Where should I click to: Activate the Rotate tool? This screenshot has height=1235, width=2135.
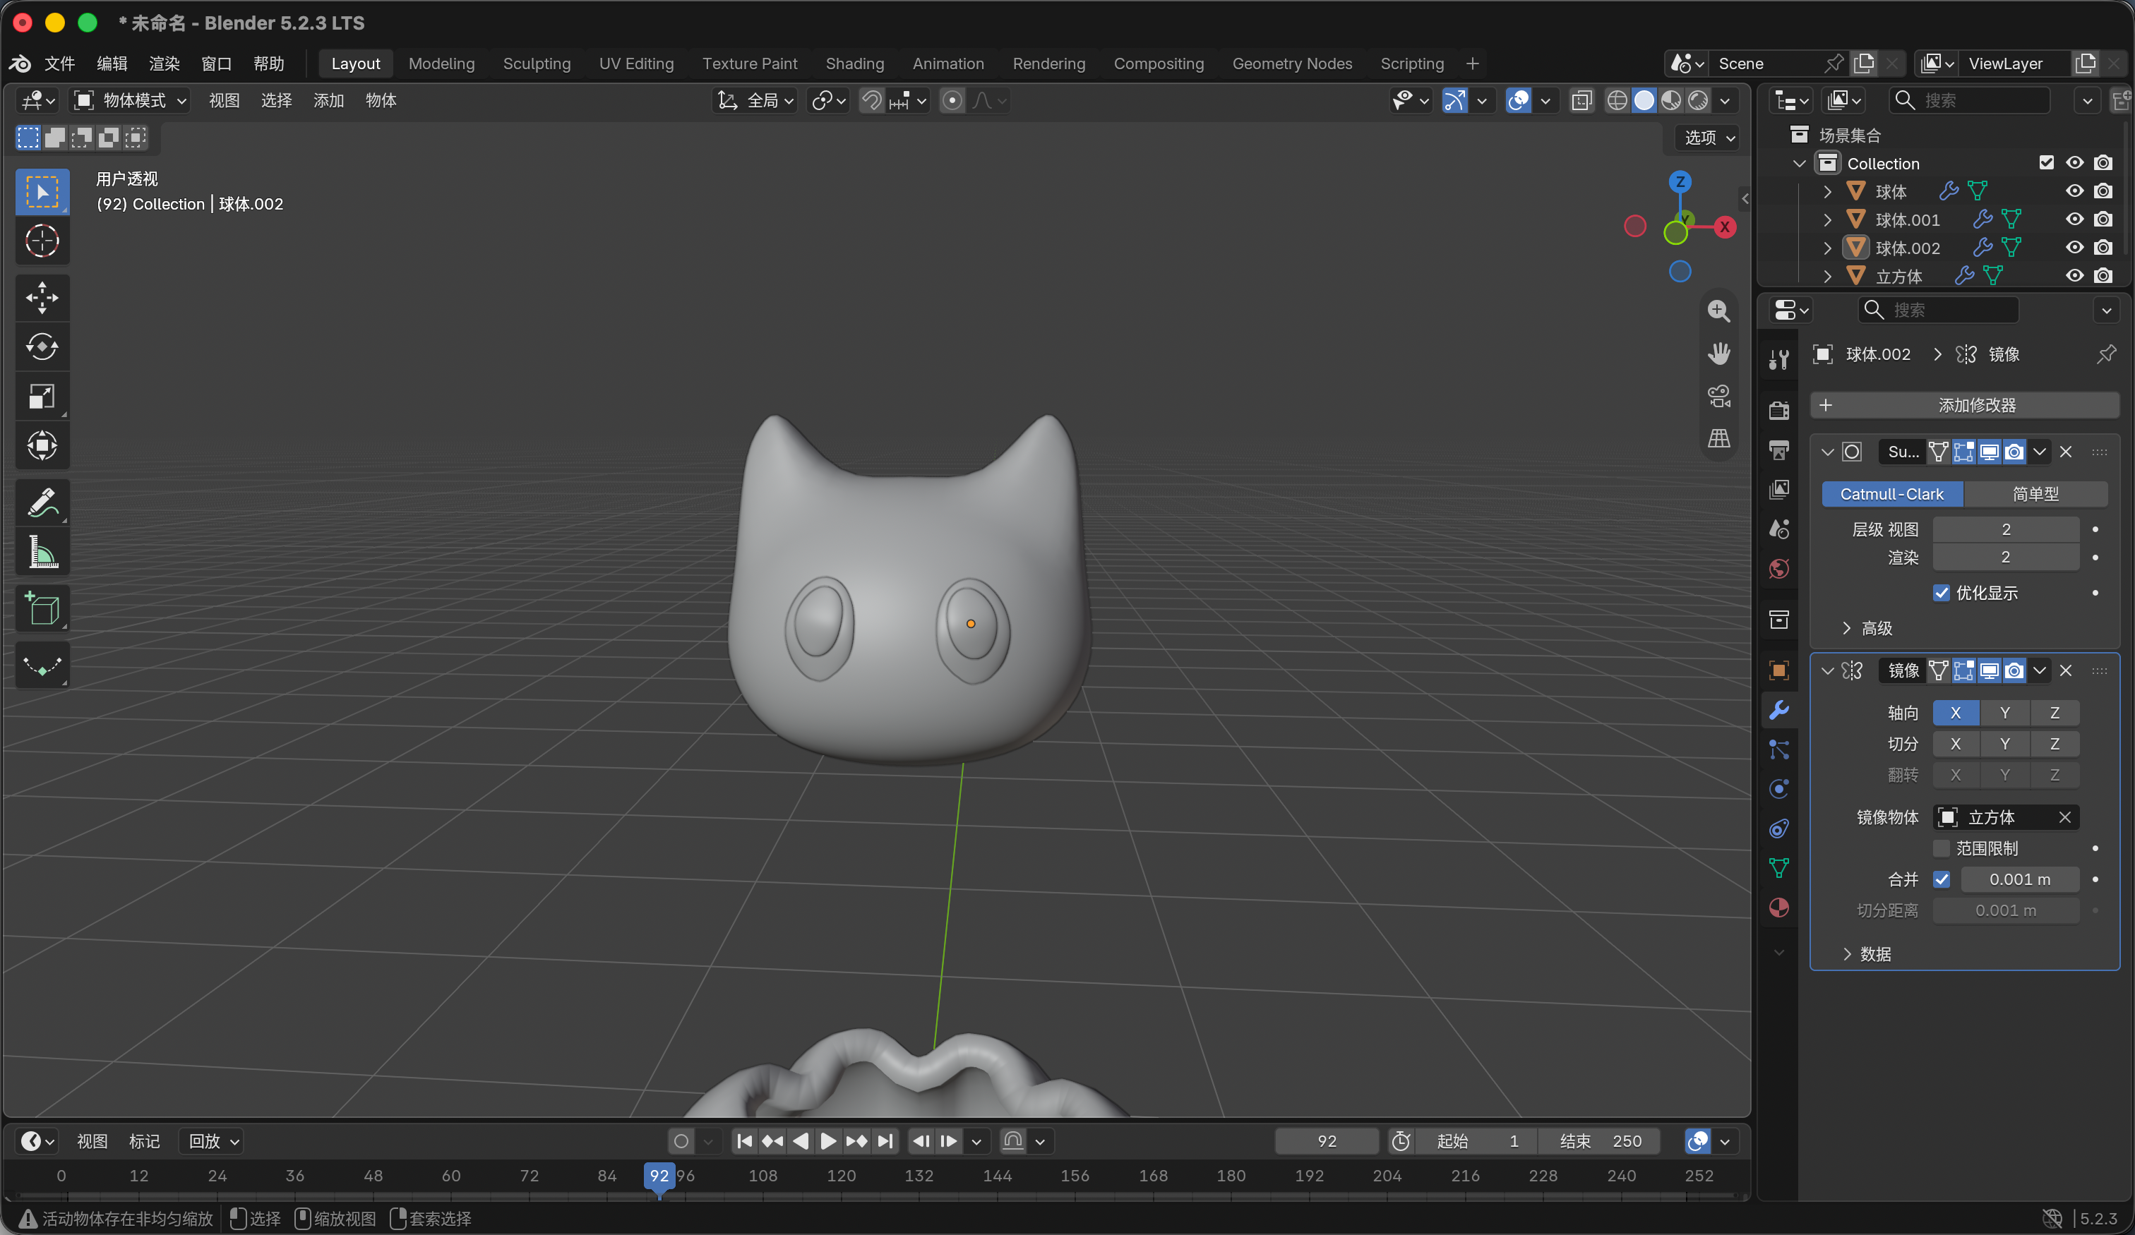[x=42, y=347]
